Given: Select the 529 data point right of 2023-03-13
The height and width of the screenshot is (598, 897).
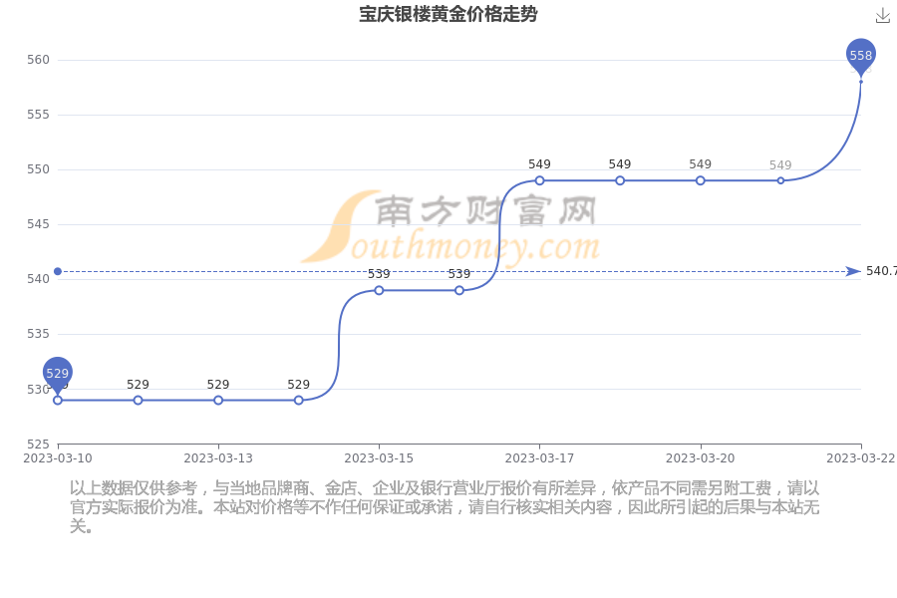Looking at the screenshot, I should (299, 401).
